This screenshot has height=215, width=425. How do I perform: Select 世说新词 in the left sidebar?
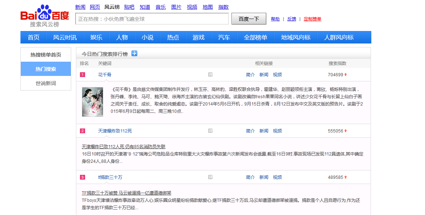46,83
